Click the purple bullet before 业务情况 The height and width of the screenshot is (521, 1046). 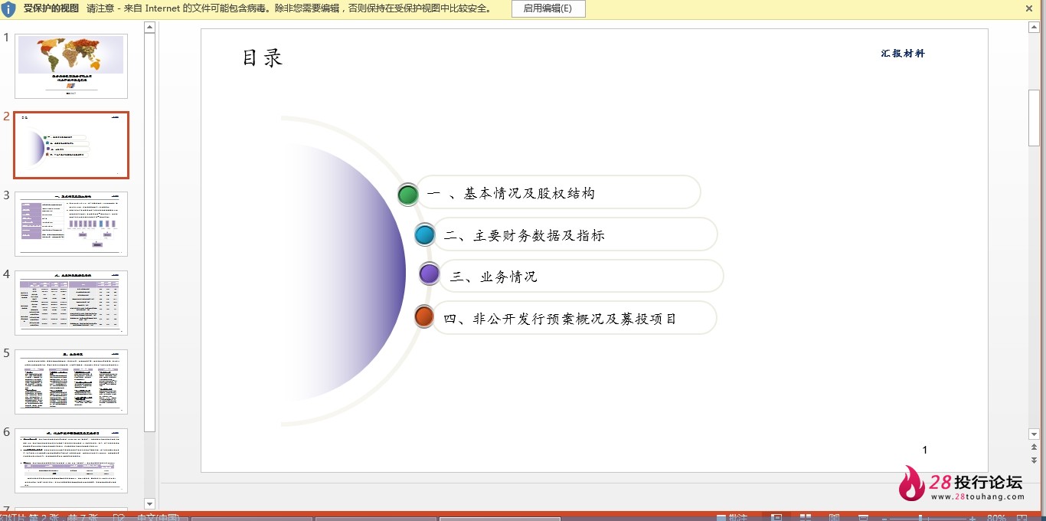coord(430,274)
